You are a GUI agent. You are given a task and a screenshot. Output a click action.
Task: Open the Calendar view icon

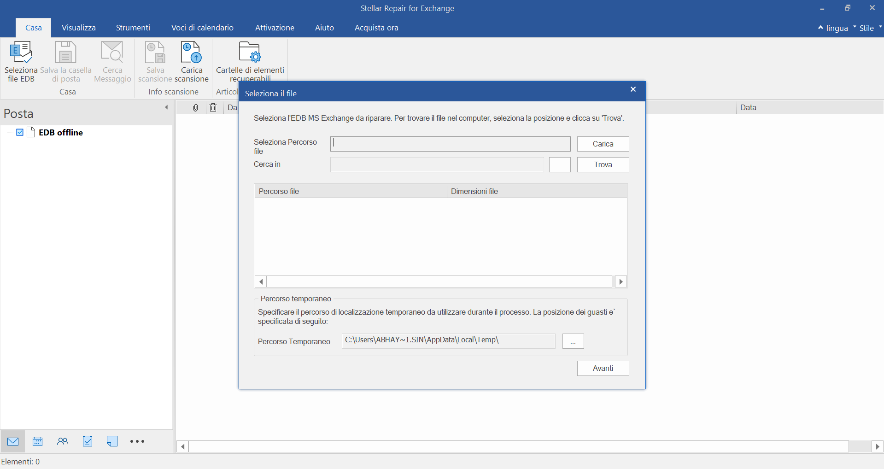pos(38,441)
